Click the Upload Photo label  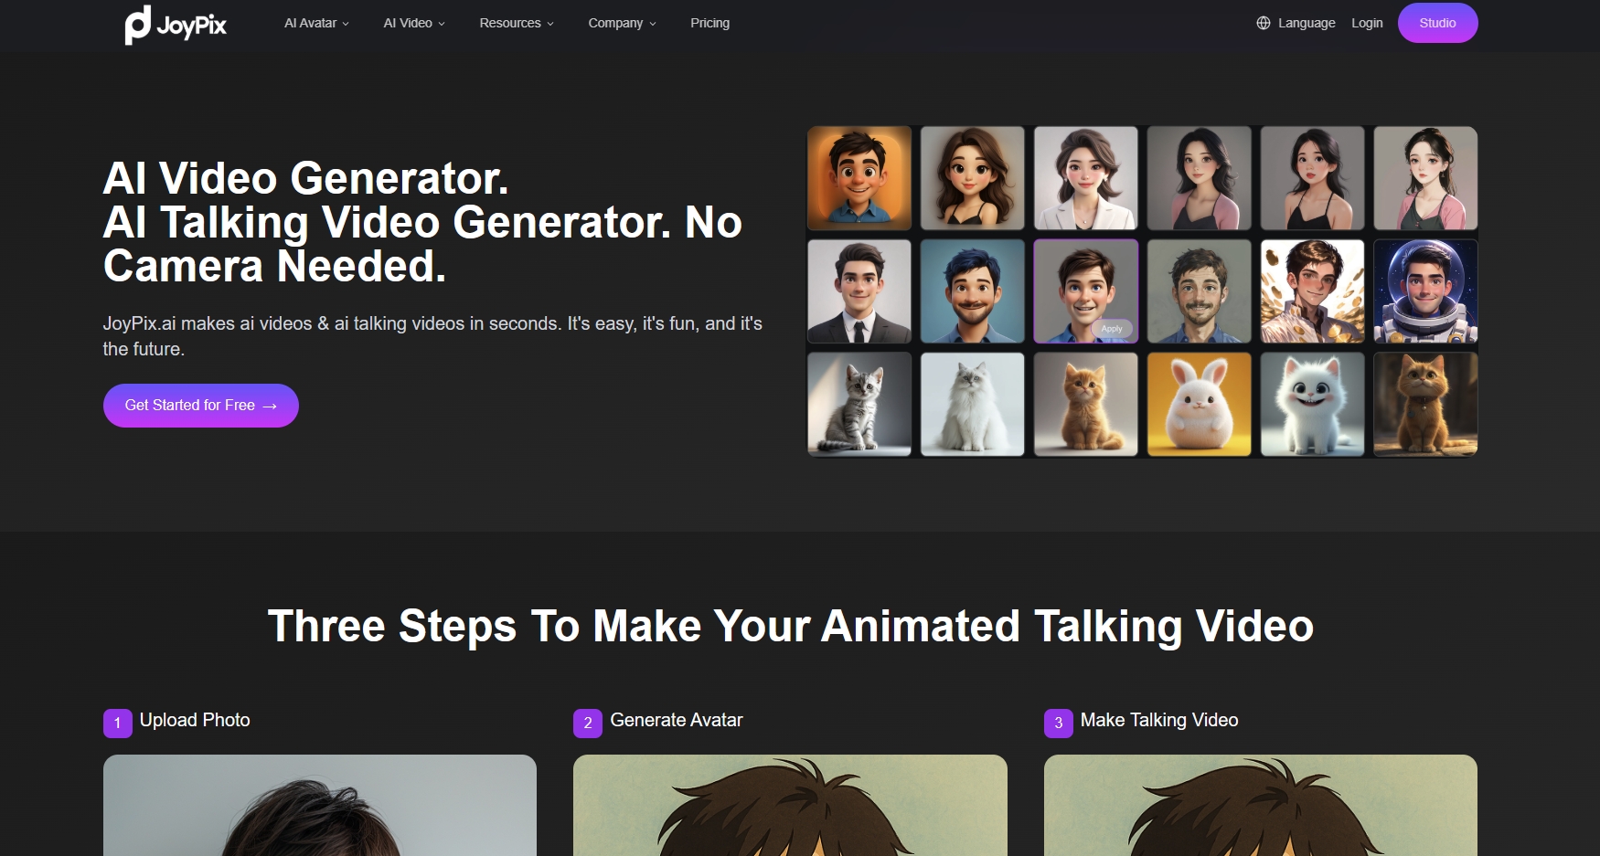[195, 720]
